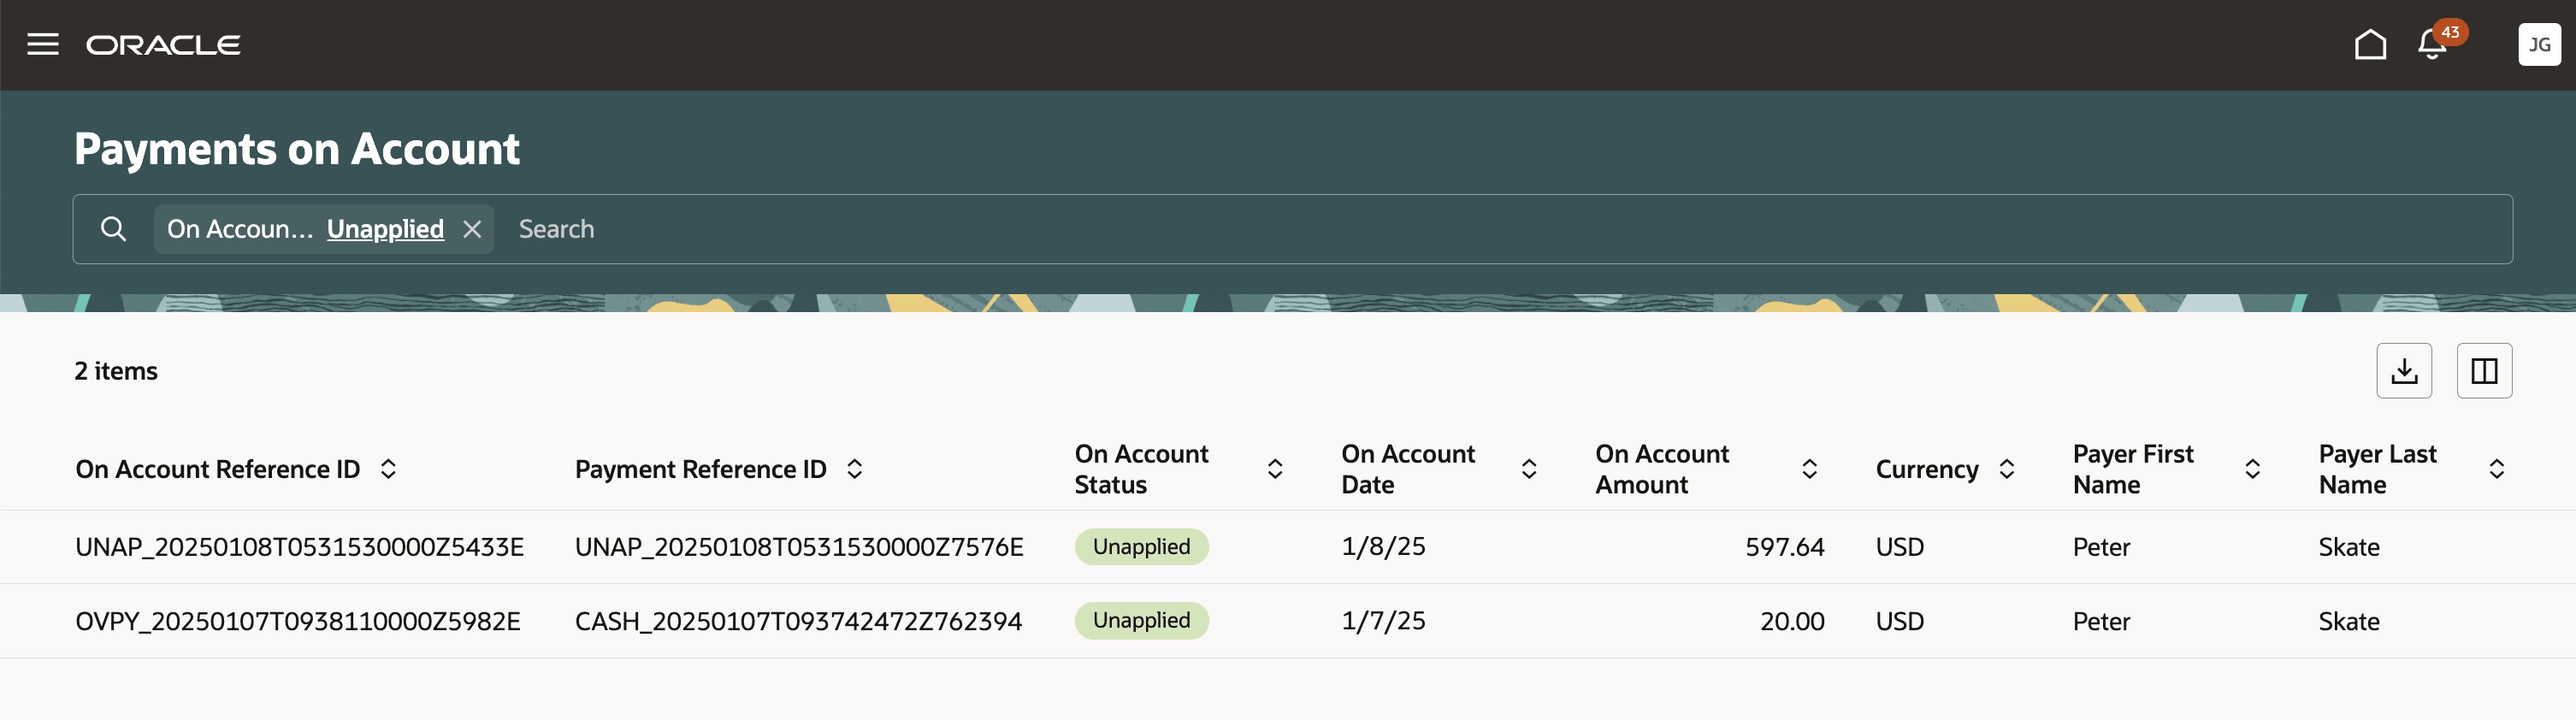Image resolution: width=2576 pixels, height=720 pixels.
Task: Expand the Payer Last Name sort chevron
Action: [x=2496, y=468]
